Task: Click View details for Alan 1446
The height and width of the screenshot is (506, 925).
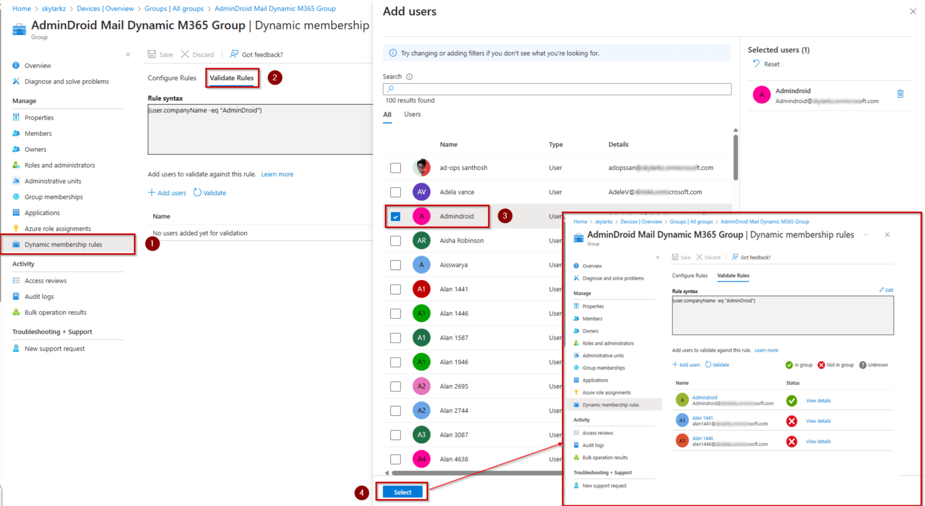Action: (818, 441)
